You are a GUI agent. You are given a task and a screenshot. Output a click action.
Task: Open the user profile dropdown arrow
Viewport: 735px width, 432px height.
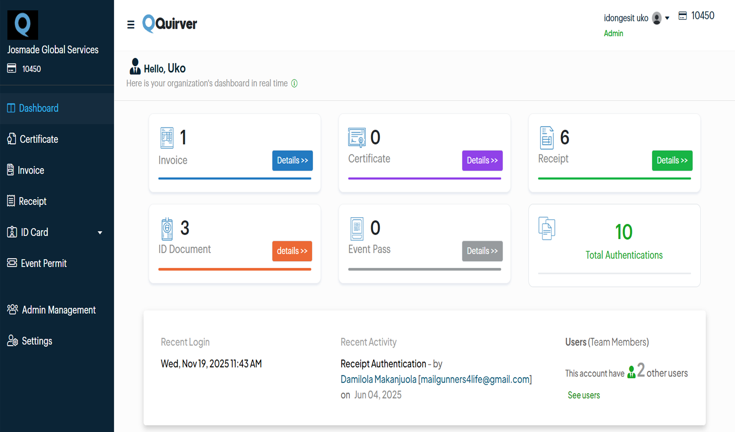[x=667, y=18]
